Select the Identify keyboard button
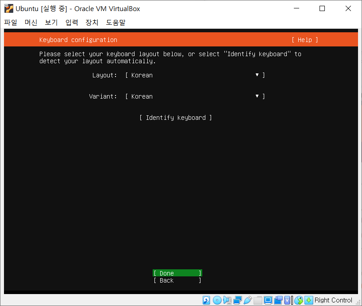Viewport: 362px width, 306px height. pos(176,118)
